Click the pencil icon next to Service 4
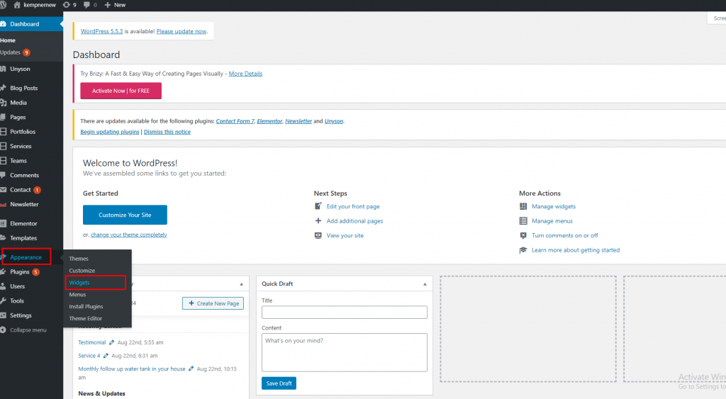The width and height of the screenshot is (726, 399). pyautogui.click(x=106, y=356)
